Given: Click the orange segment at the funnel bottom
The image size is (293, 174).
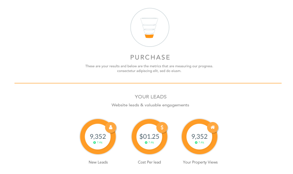Looking at the screenshot, I should [150, 37].
